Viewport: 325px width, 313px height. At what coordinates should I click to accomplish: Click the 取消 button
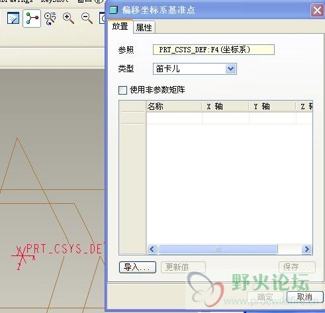(304, 297)
